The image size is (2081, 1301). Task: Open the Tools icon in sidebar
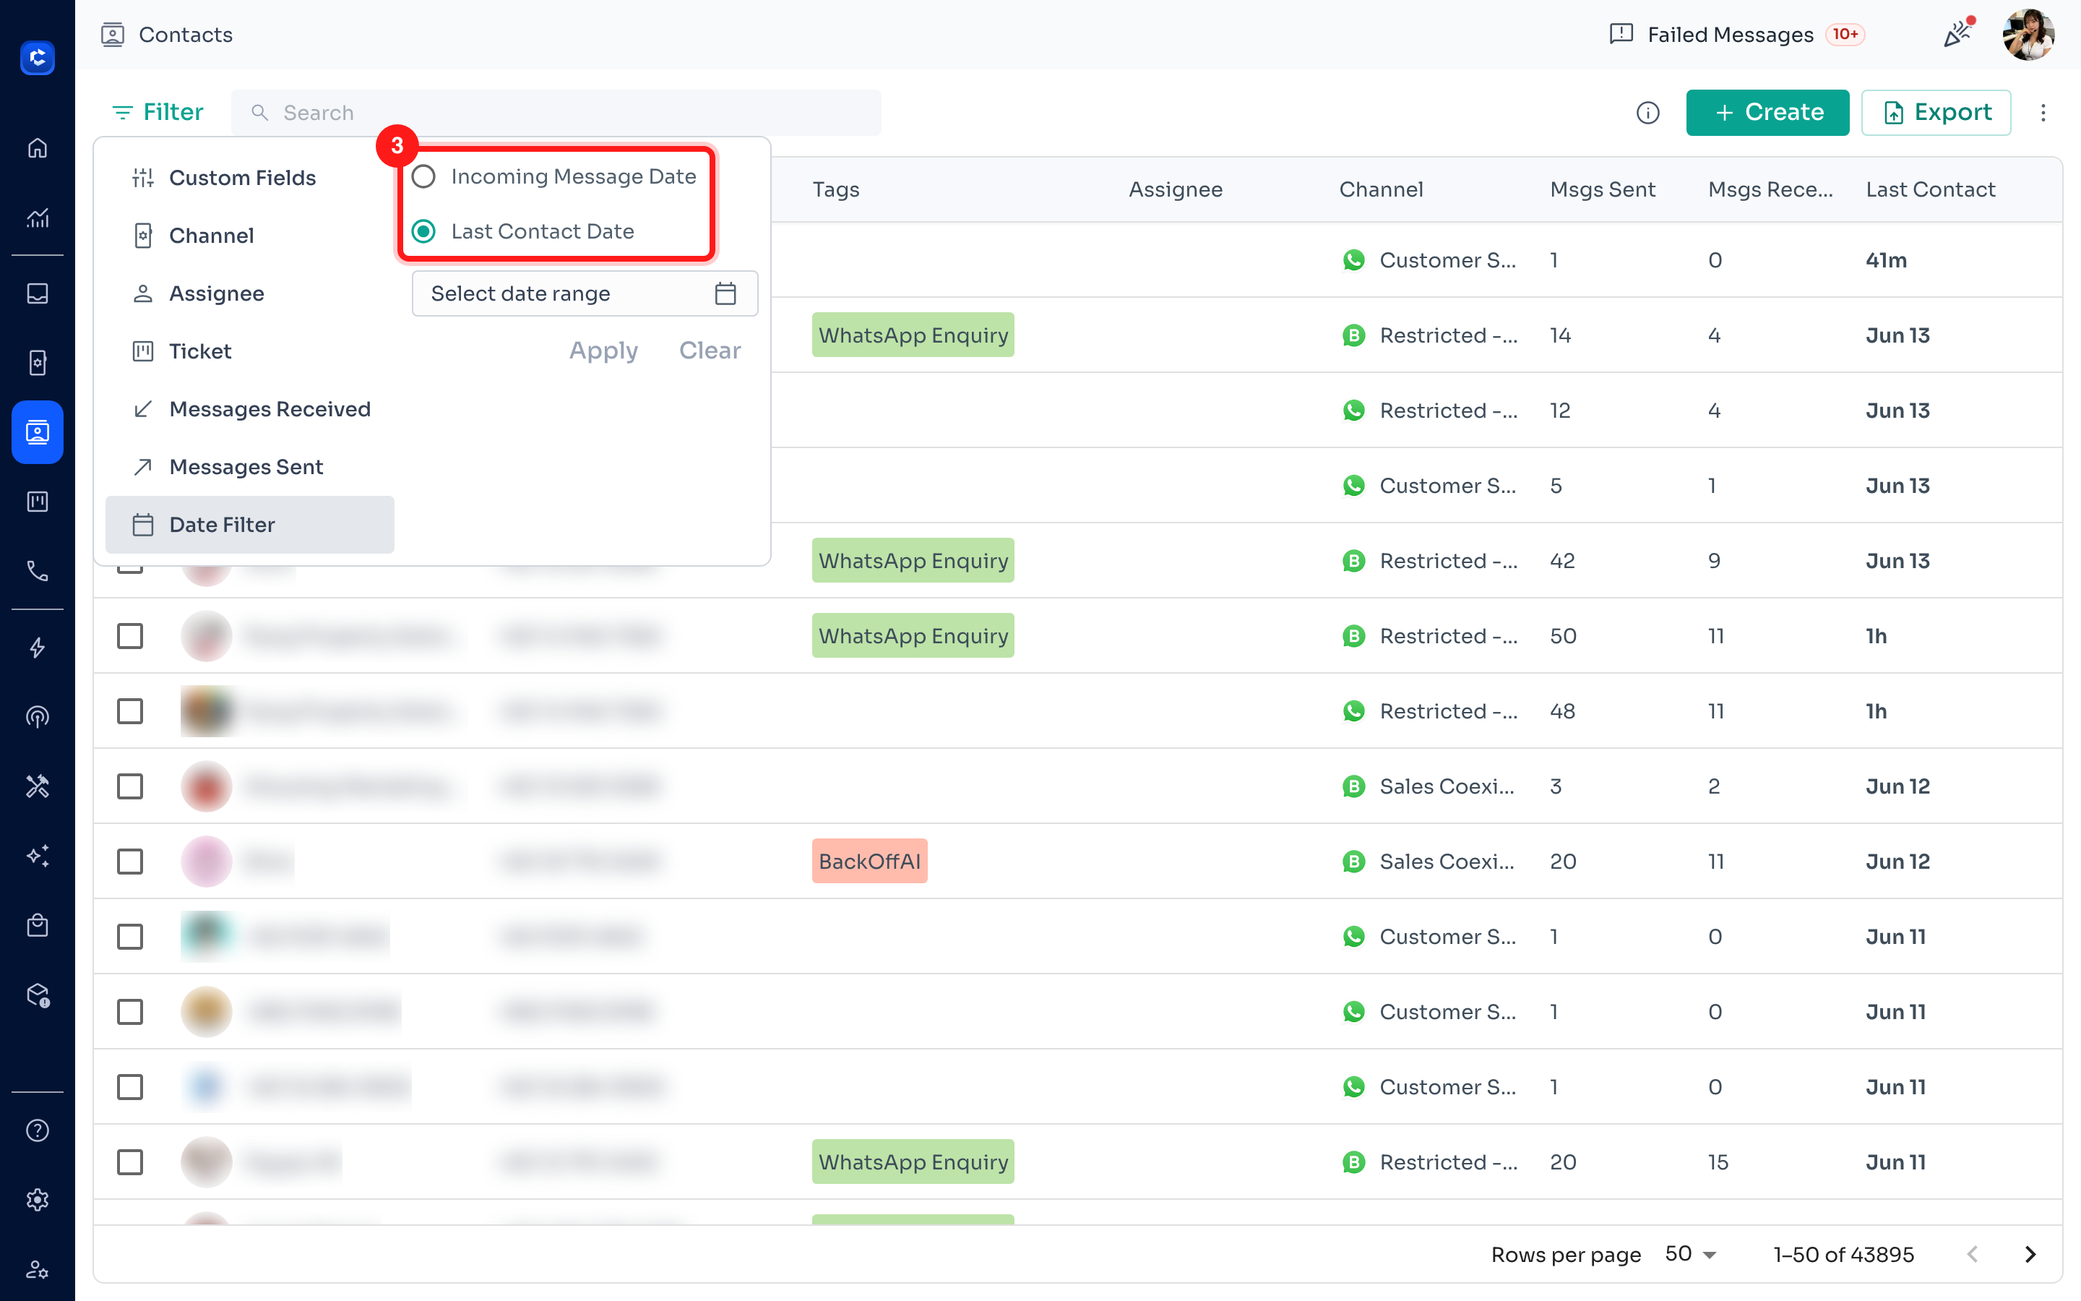[37, 786]
